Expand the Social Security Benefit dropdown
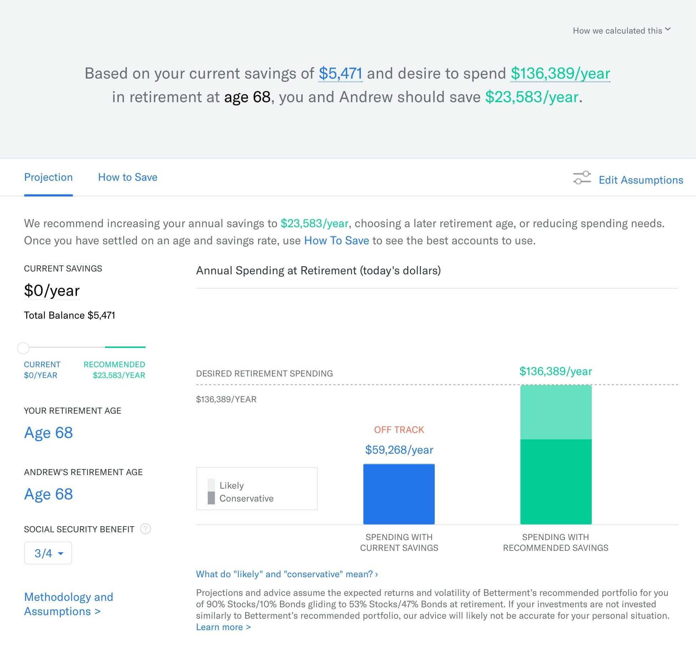This screenshot has width=696, height=648. click(x=48, y=553)
